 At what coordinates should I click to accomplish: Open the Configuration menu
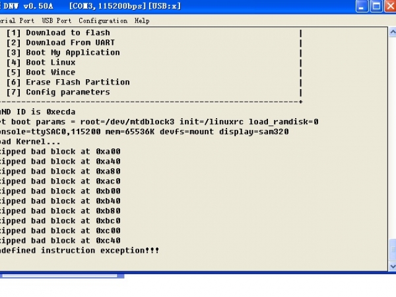pyautogui.click(x=102, y=20)
